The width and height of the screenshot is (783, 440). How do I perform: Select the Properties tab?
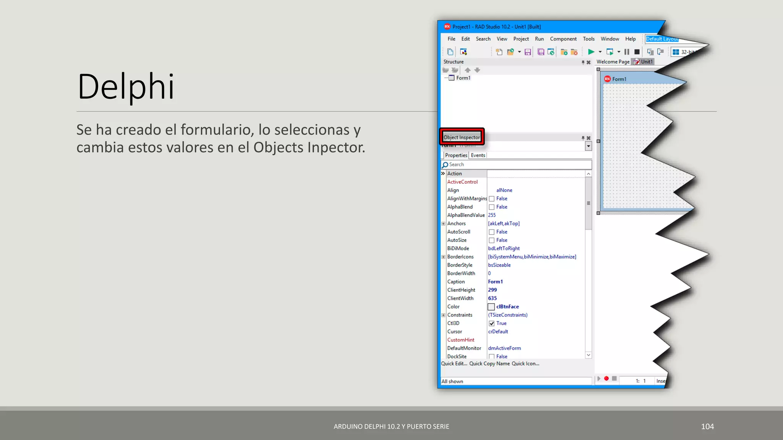[x=456, y=155]
